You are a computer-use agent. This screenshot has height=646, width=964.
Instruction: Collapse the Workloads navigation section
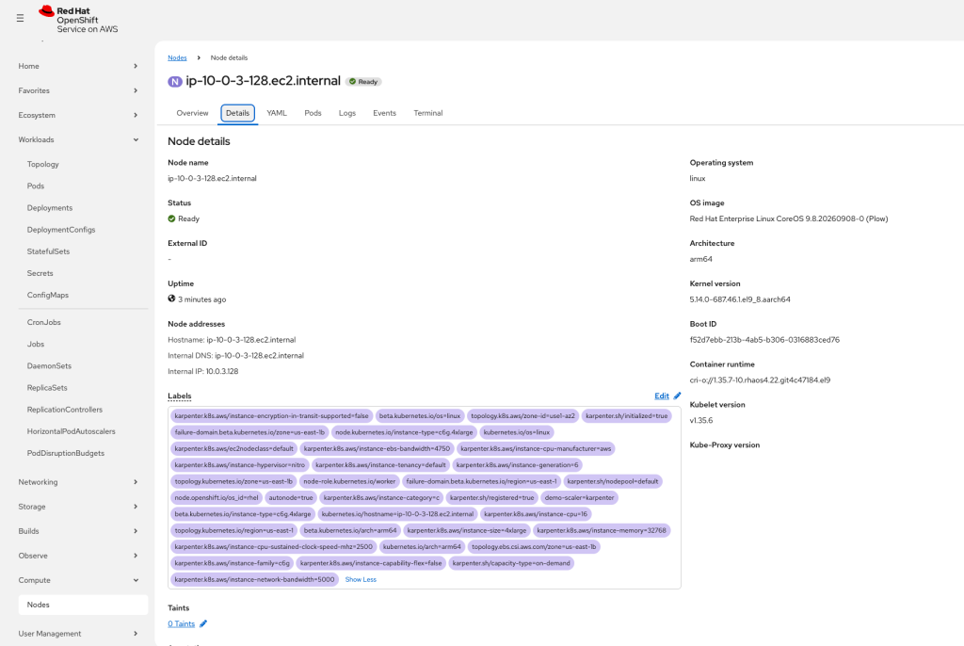coord(78,139)
